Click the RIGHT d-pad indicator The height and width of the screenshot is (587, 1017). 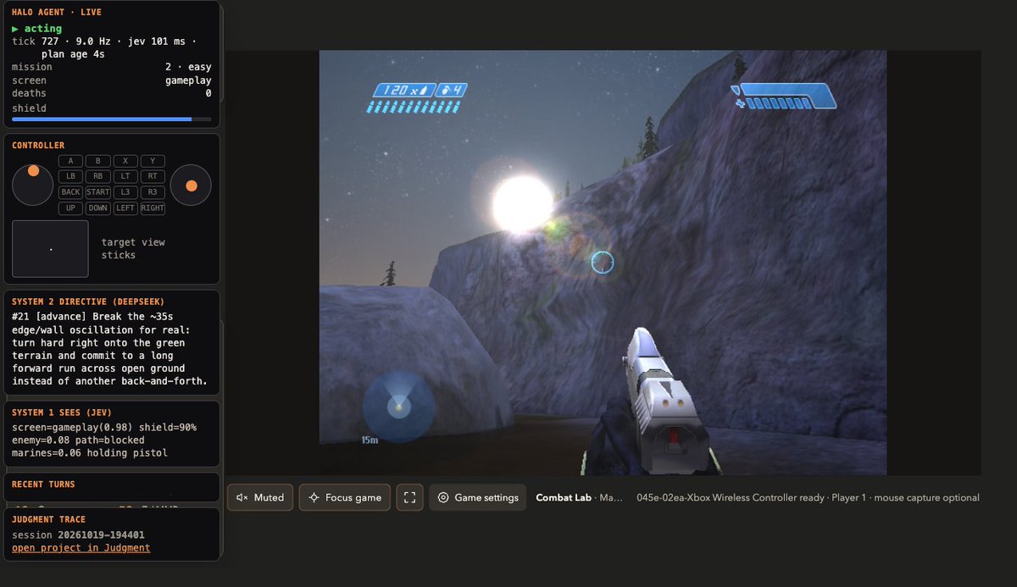click(153, 208)
